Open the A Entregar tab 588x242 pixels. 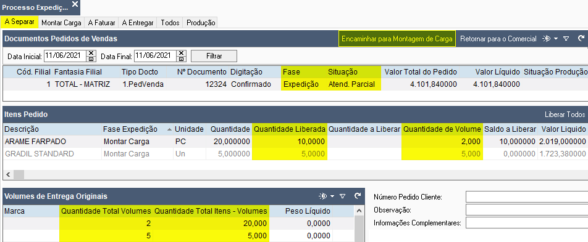point(138,22)
